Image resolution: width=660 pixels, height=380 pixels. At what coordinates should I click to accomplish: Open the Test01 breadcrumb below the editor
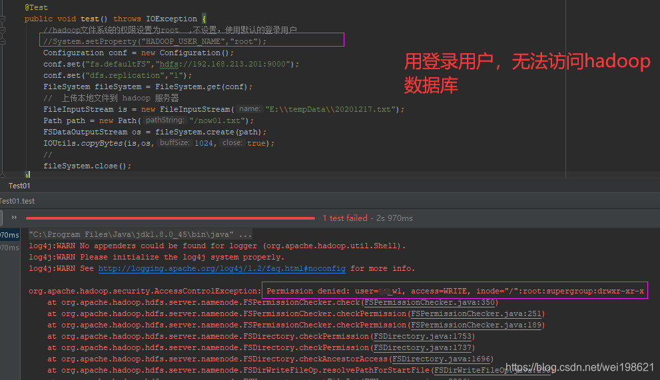click(x=19, y=186)
